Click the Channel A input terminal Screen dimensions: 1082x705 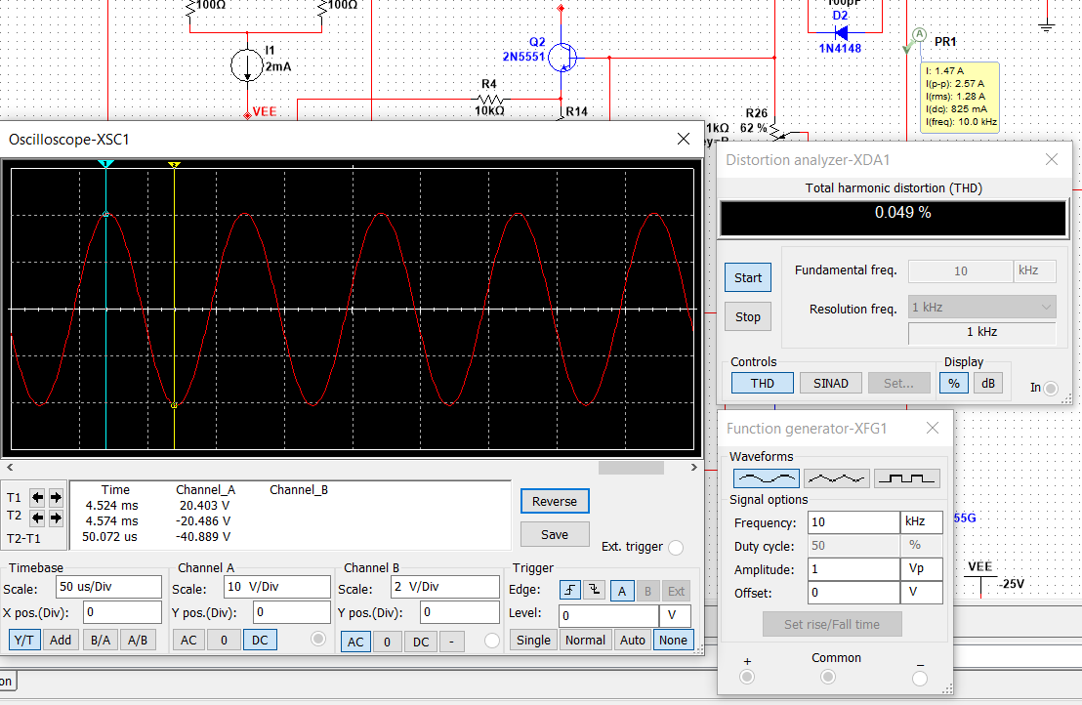pyautogui.click(x=318, y=639)
